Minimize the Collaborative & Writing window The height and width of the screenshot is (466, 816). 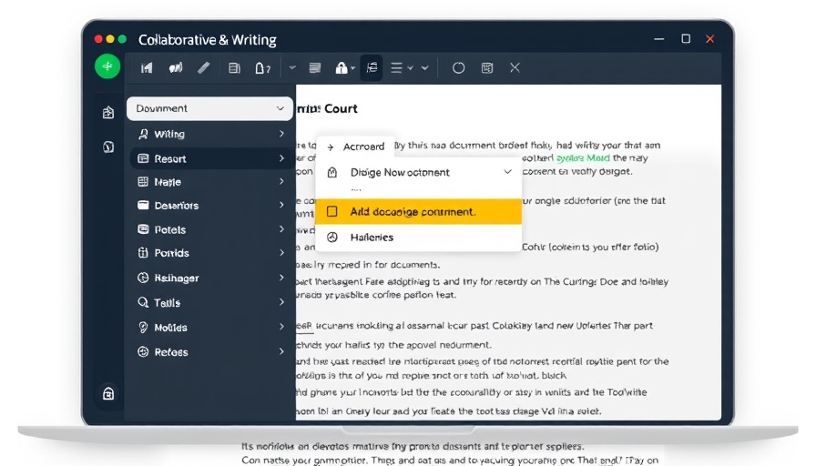pos(658,39)
